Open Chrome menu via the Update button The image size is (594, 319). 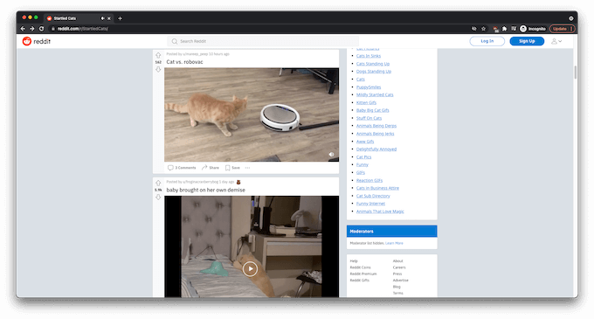click(563, 29)
